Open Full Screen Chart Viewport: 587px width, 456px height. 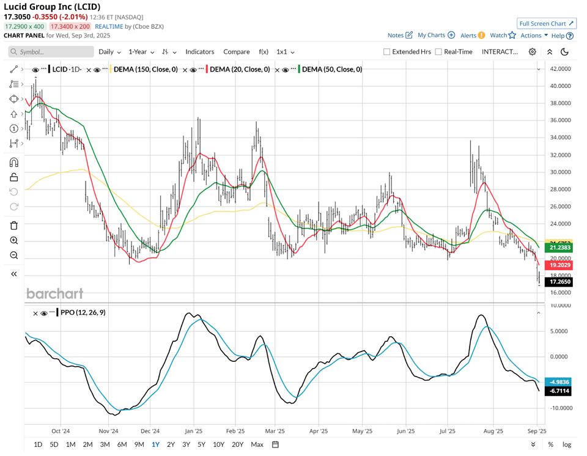coord(547,24)
